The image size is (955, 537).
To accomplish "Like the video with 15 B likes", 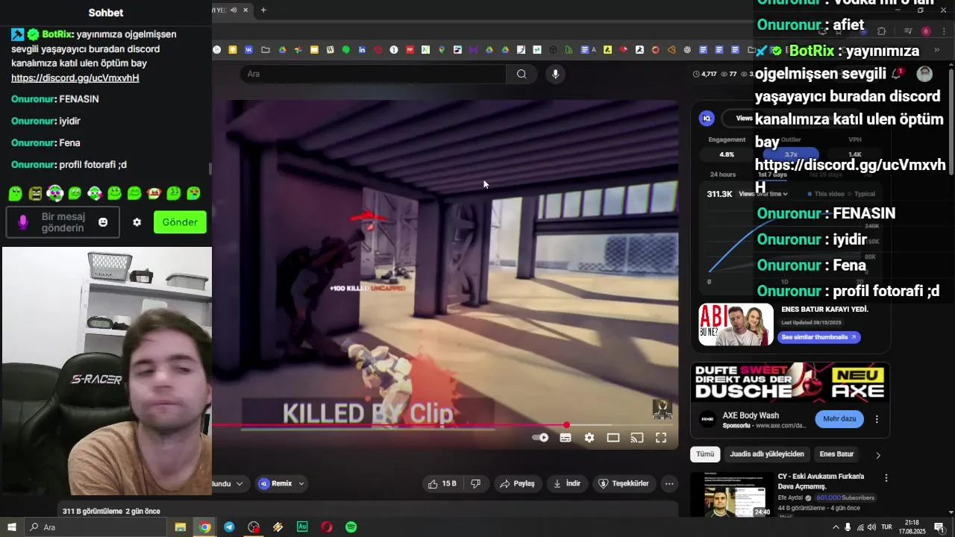I will click(442, 483).
